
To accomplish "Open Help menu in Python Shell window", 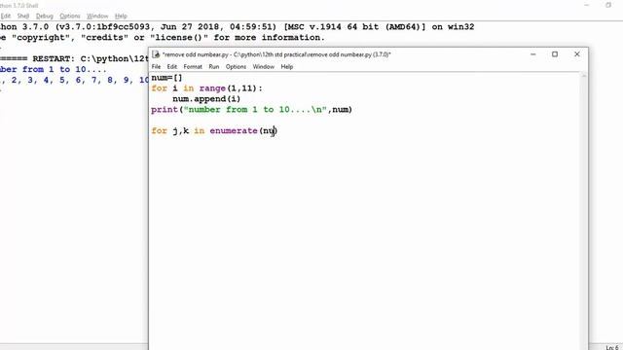I will 121,16.
